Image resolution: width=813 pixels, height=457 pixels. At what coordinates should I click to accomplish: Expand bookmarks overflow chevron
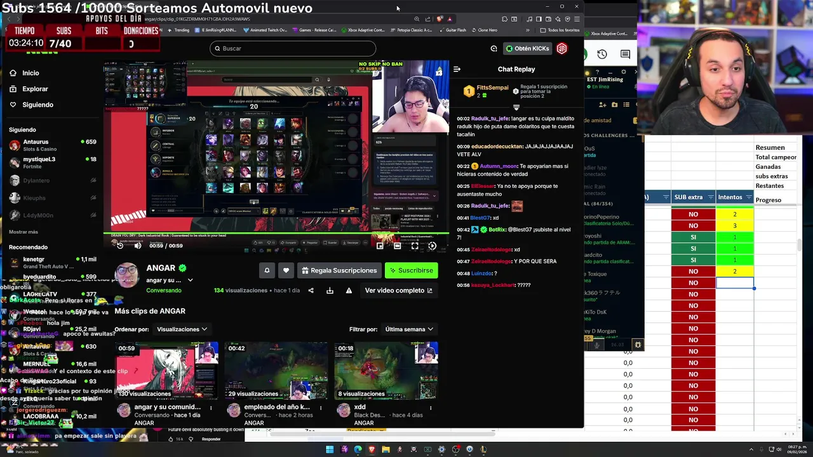click(527, 30)
